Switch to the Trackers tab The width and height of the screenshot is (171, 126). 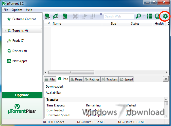[x=110, y=79]
